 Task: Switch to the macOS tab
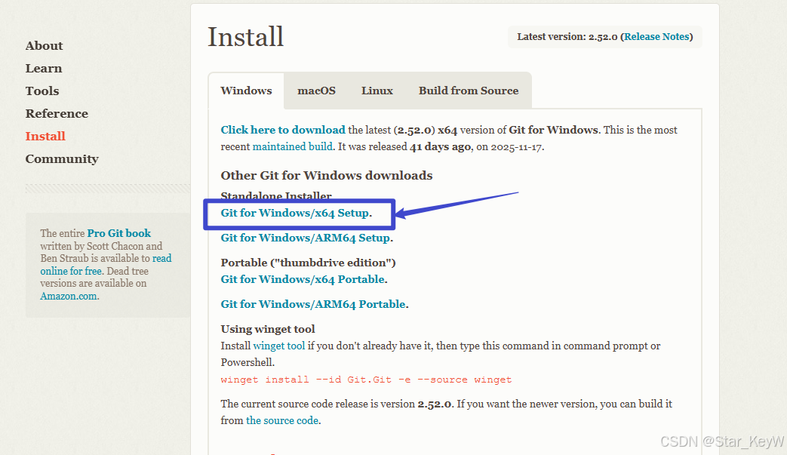[316, 91]
